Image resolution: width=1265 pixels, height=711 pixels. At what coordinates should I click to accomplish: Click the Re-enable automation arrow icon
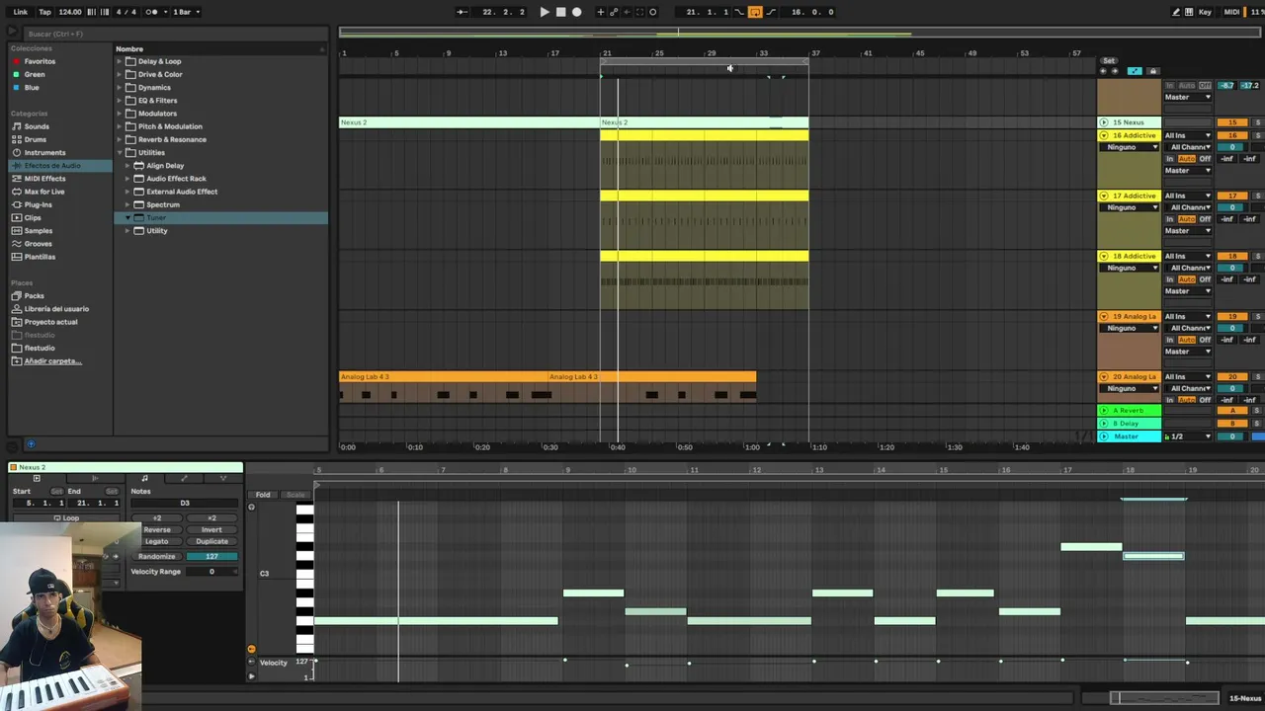628,12
